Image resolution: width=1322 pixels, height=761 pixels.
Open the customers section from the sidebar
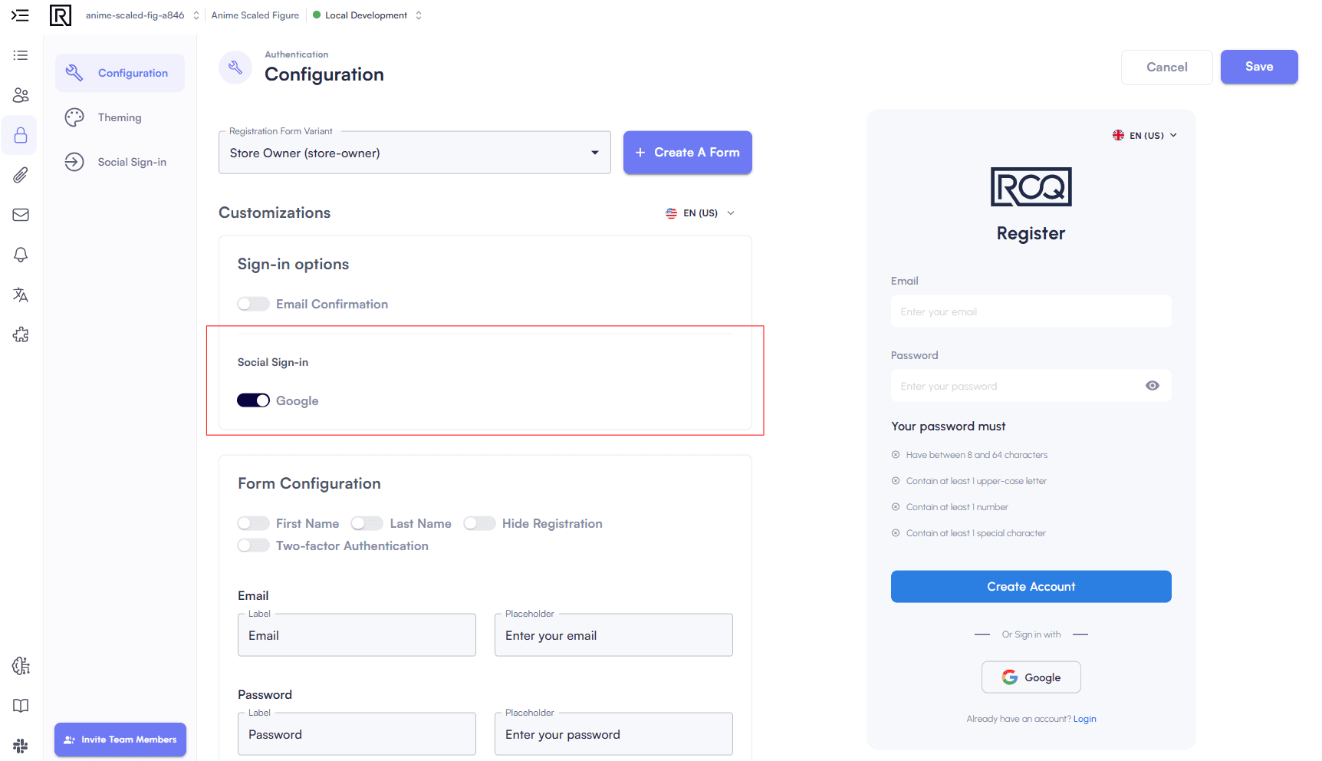coord(20,95)
